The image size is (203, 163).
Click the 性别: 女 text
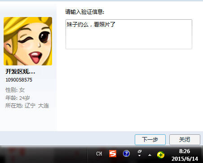(15, 90)
